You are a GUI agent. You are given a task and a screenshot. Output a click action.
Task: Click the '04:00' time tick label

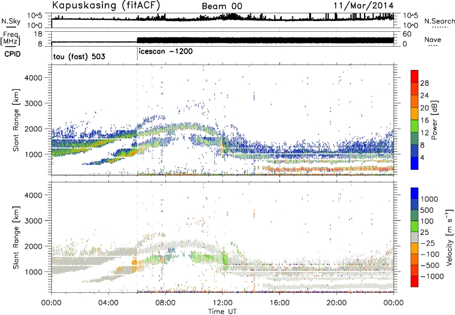108,303
